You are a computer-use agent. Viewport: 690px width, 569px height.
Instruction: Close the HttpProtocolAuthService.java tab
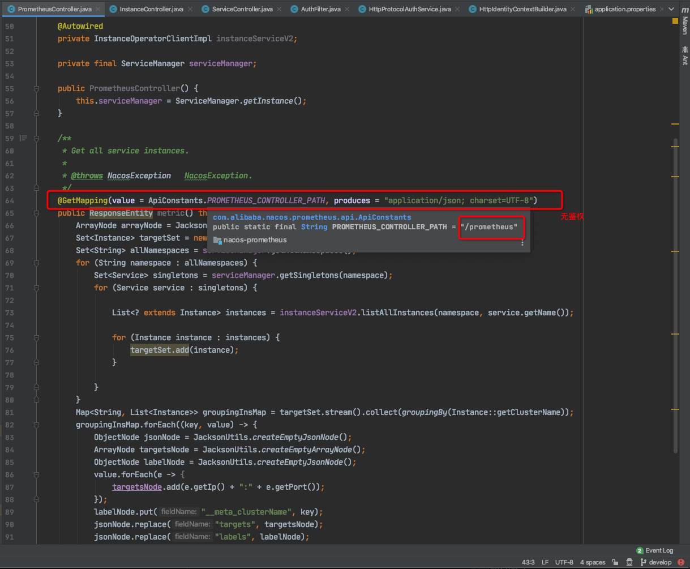click(x=458, y=10)
